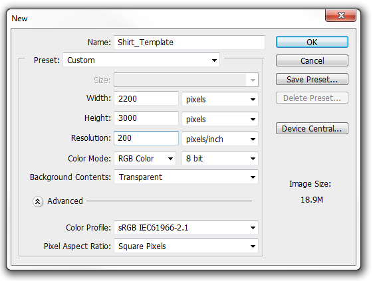Viewport: 375px width, 281px height.
Task: Click the Resolution field showing 200
Action: pos(146,138)
